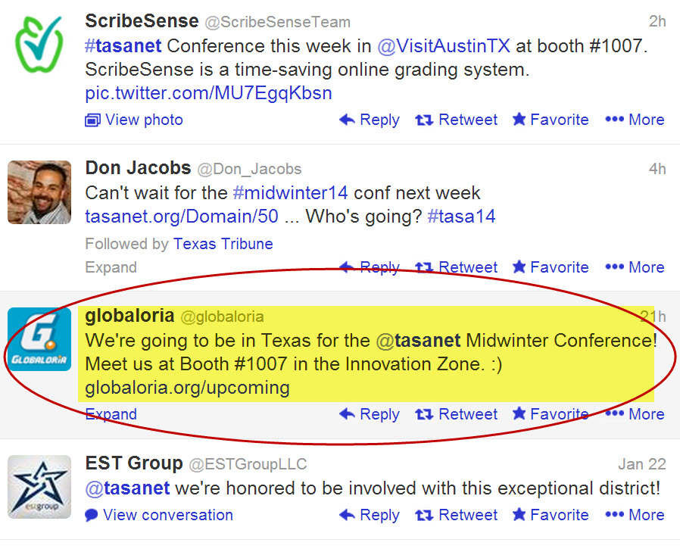Favorite the EST Group tweet
The image size is (680, 552).
pos(551,515)
